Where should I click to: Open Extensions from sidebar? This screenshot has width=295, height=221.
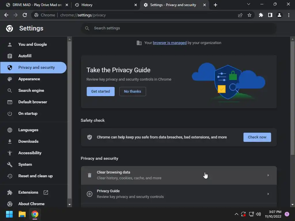(33, 192)
